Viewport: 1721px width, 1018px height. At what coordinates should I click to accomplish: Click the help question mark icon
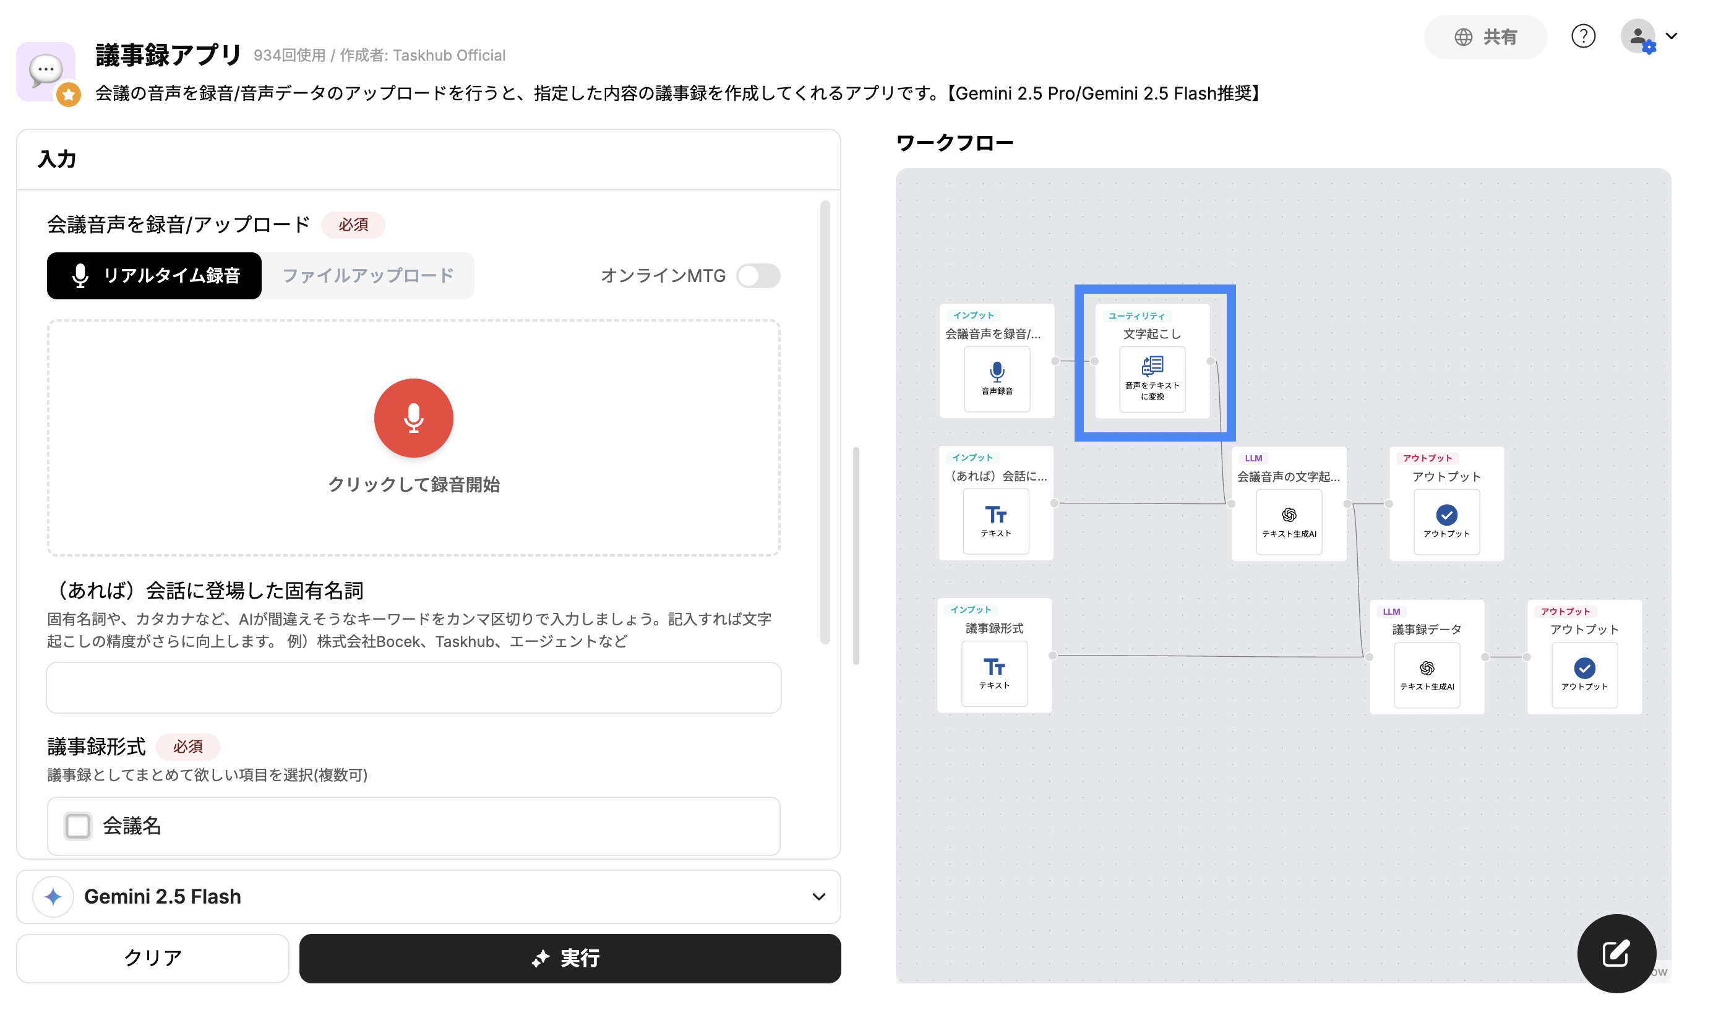tap(1582, 36)
